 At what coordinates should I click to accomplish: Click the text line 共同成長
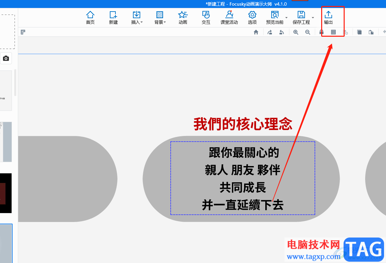pos(243,187)
